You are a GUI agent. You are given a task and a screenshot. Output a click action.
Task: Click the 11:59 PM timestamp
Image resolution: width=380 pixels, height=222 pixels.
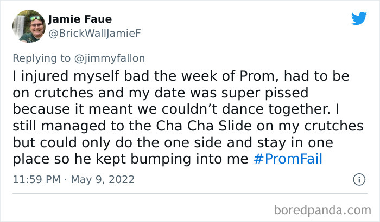pyautogui.click(x=36, y=179)
